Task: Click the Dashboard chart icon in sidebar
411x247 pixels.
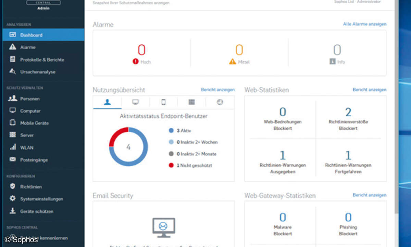Action: (13, 35)
